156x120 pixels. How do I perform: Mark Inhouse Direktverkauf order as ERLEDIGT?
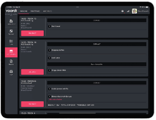click(32, 104)
